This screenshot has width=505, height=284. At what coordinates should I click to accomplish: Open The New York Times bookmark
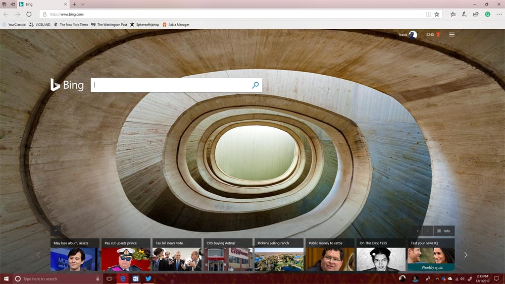[70, 24]
